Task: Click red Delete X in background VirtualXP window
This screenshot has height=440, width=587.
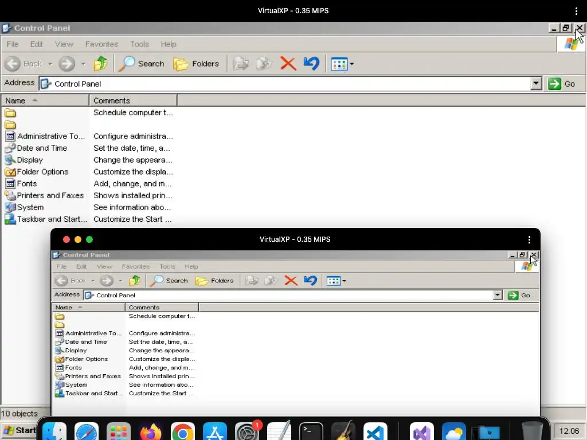Action: tap(288, 64)
